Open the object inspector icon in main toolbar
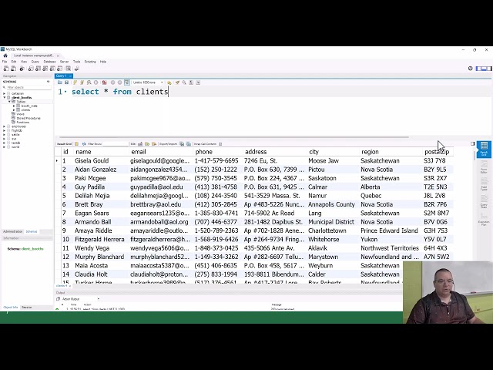This screenshot has width=493, height=370. (22, 69)
